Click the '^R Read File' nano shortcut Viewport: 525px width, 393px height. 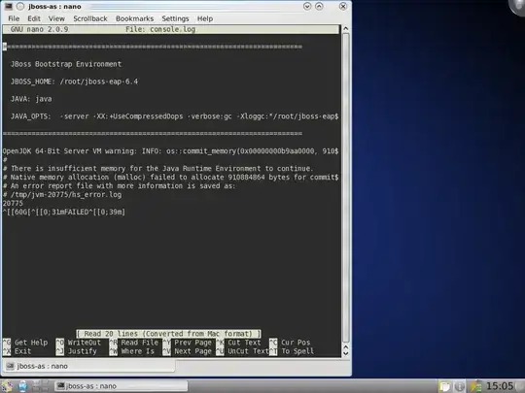pos(134,343)
